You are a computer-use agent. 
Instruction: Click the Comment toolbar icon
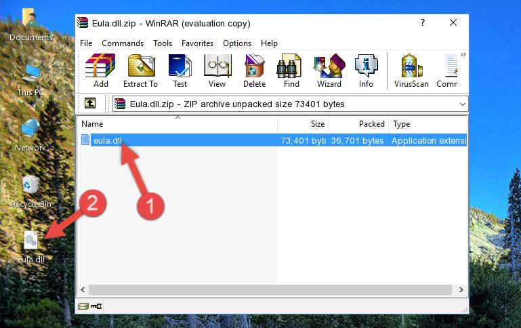point(447,70)
